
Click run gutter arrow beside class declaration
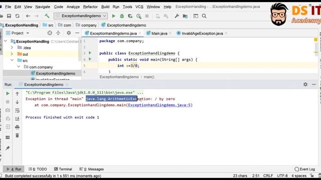click(x=90, y=53)
